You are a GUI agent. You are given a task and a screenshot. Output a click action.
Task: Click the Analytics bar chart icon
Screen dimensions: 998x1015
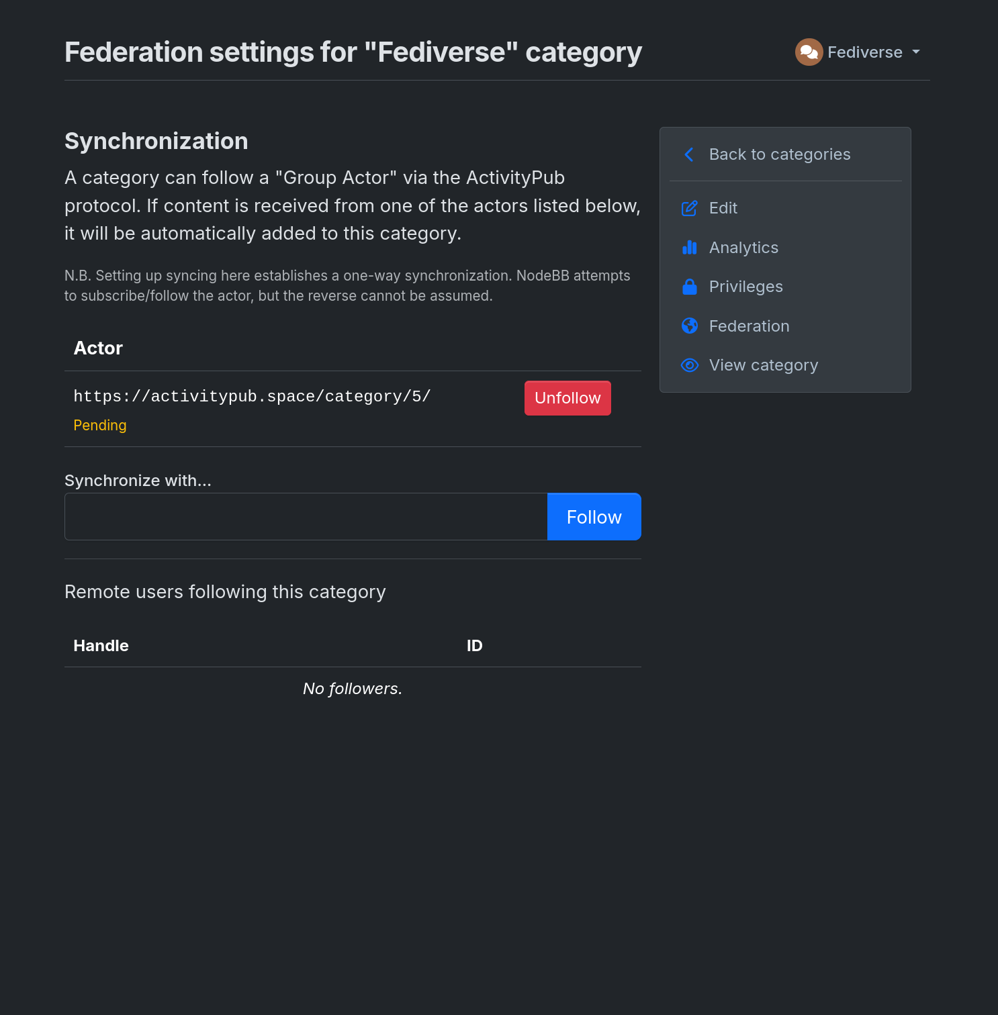coord(690,248)
